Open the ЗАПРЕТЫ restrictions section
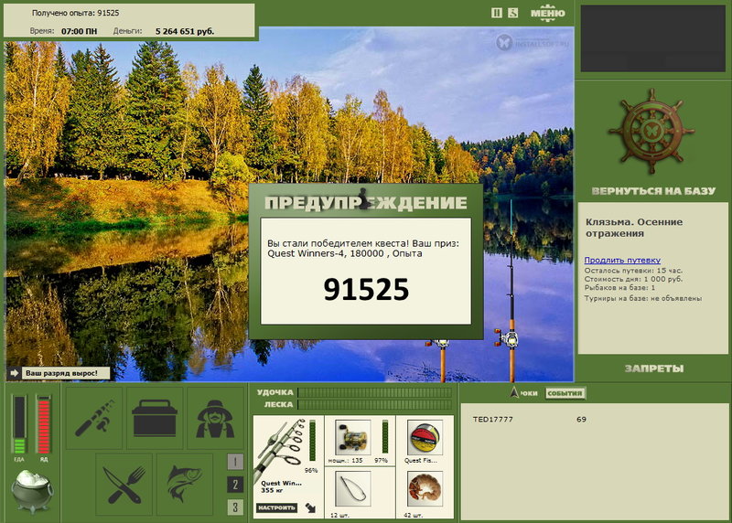The height and width of the screenshot is (523, 732). [653, 368]
